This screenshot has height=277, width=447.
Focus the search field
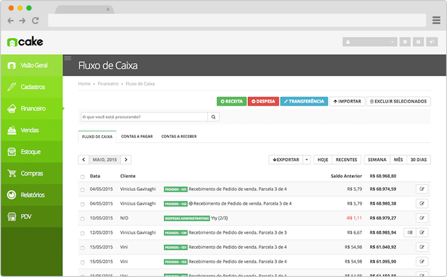144,117
